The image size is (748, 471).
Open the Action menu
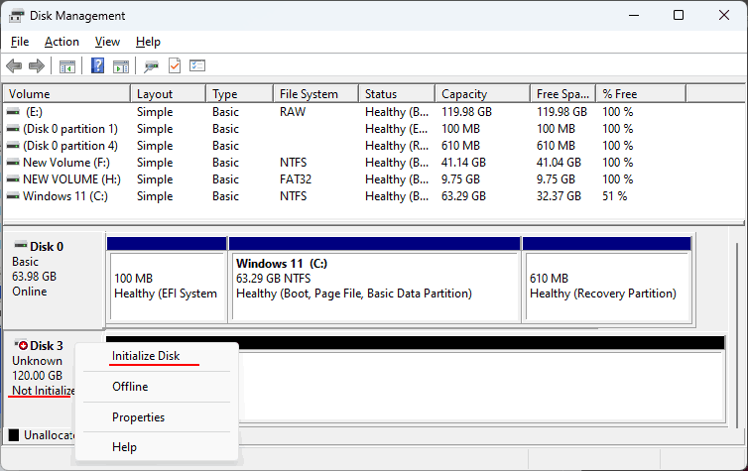(62, 42)
